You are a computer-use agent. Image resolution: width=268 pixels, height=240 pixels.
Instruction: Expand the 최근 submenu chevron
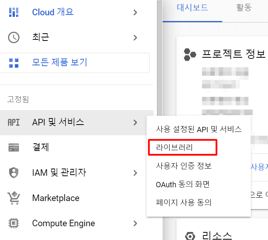click(135, 37)
